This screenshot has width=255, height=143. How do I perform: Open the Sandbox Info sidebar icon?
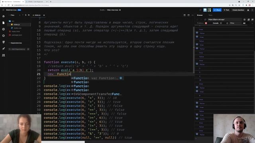(x=4, y=16)
